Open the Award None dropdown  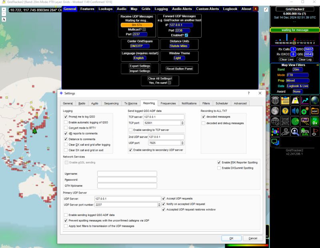(x=298, y=92)
